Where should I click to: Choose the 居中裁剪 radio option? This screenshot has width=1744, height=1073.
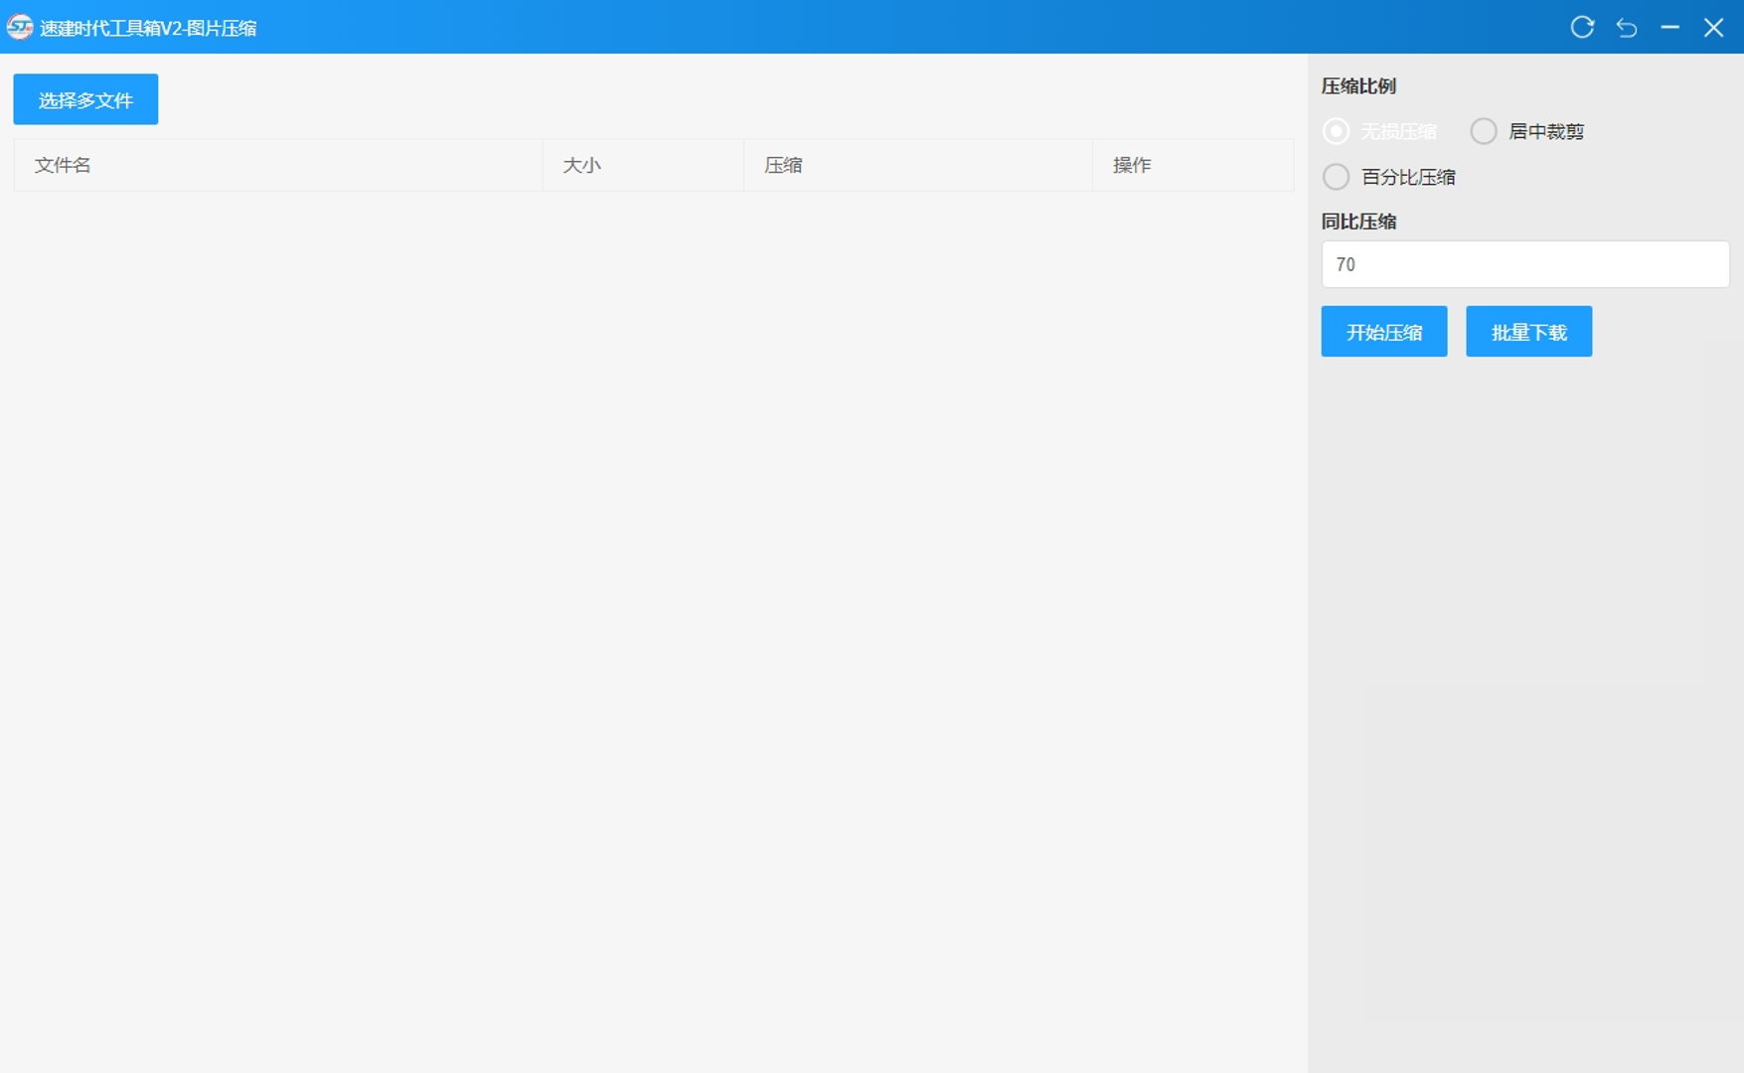(x=1484, y=131)
